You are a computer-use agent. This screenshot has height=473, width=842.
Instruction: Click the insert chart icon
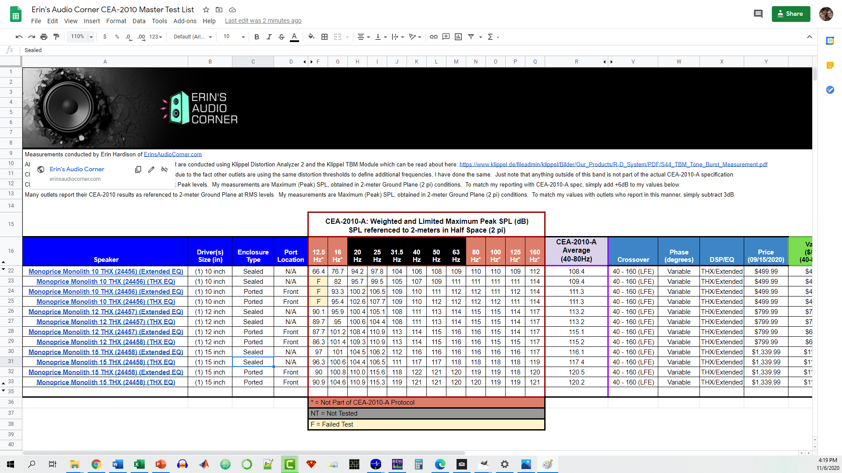point(458,37)
